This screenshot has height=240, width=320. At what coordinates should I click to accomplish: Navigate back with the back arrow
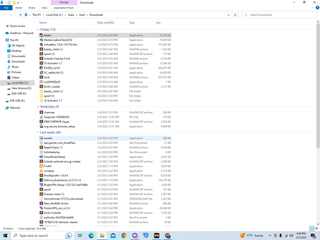(4, 15)
